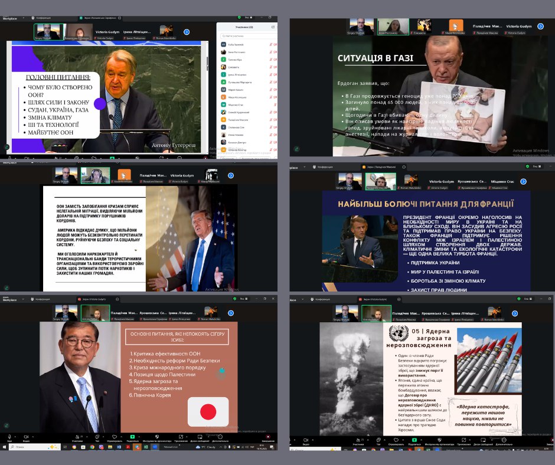Click blue next-arrow in Guterres window video strip
The image size is (555, 465).
[187, 32]
